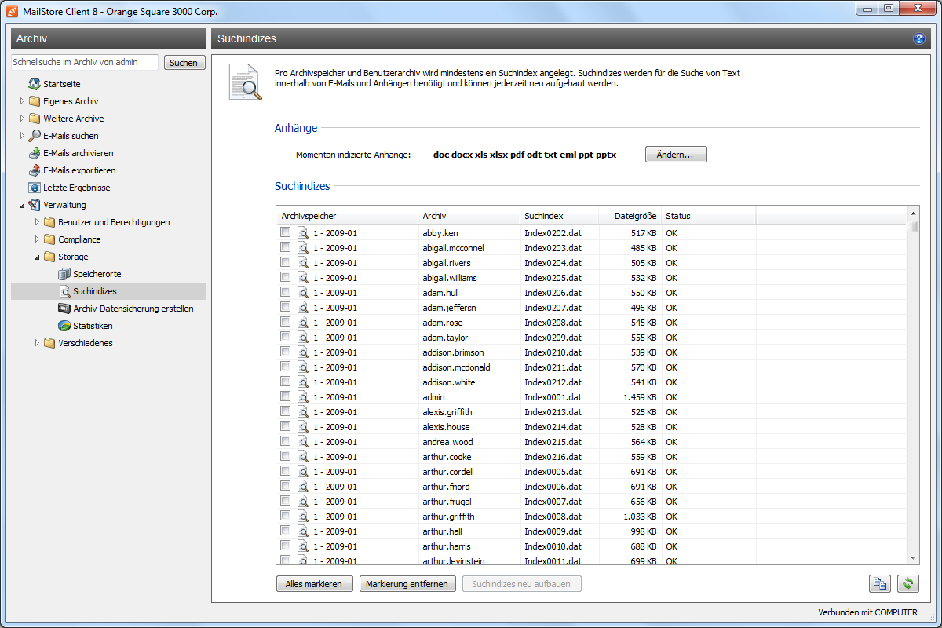The height and width of the screenshot is (628, 942).
Task: Click the green refresh icon button
Action: tap(908, 584)
